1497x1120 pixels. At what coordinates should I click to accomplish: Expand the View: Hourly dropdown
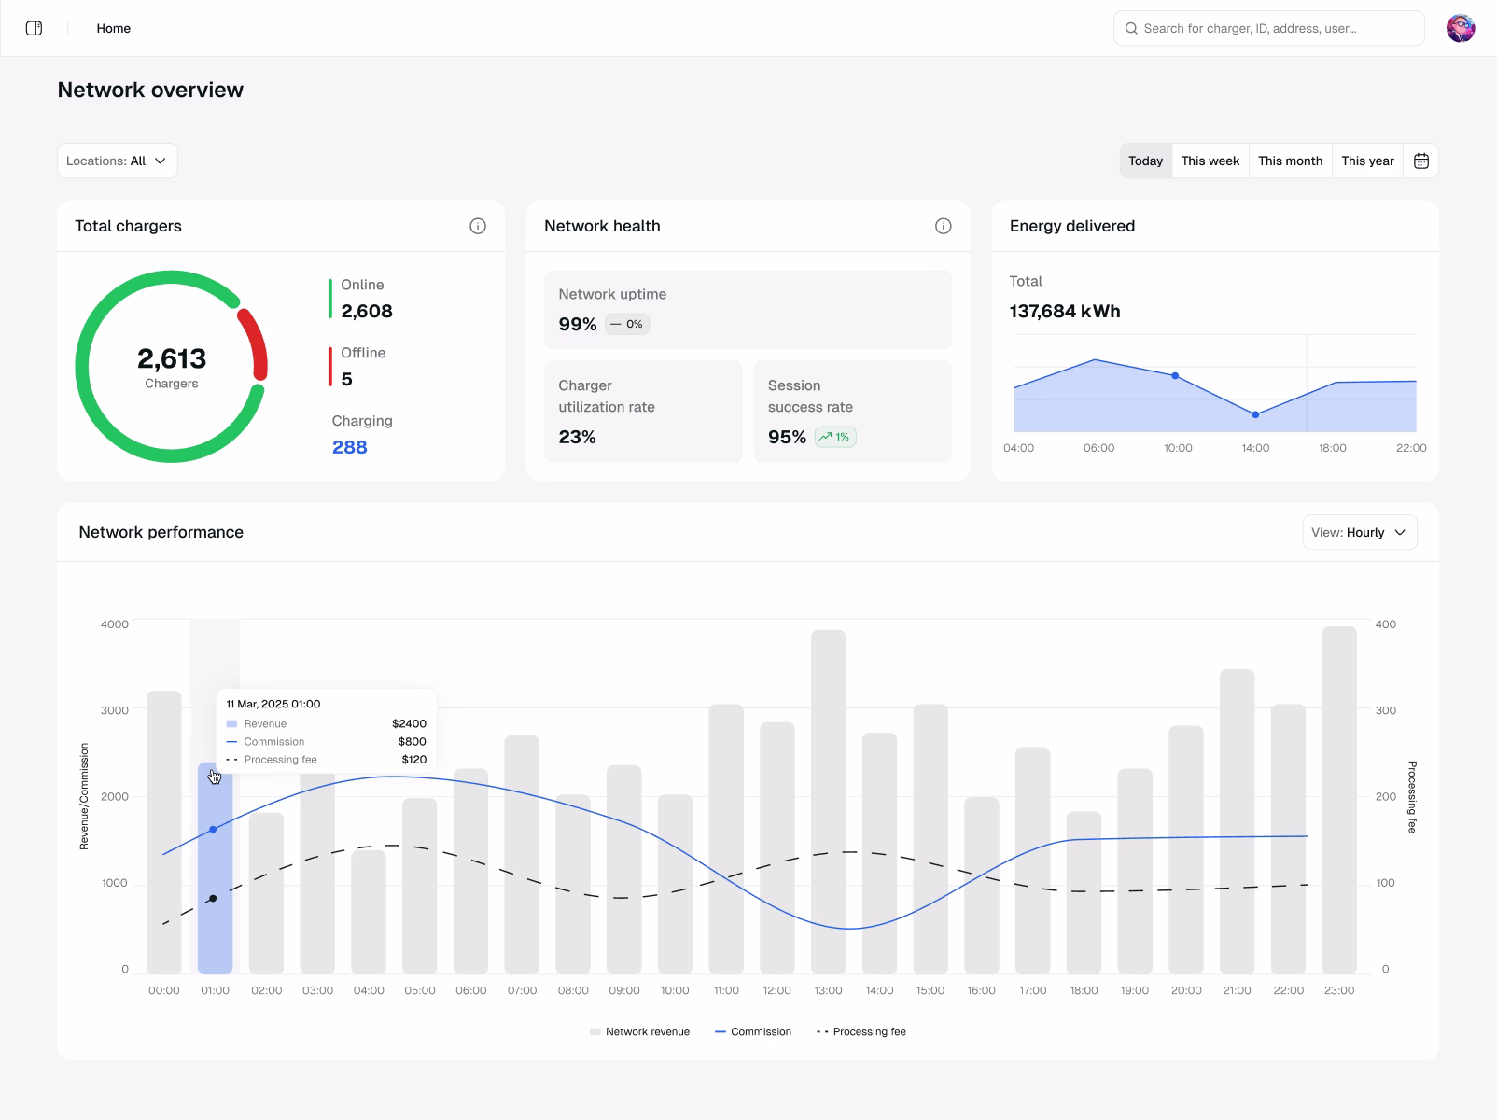(x=1360, y=532)
